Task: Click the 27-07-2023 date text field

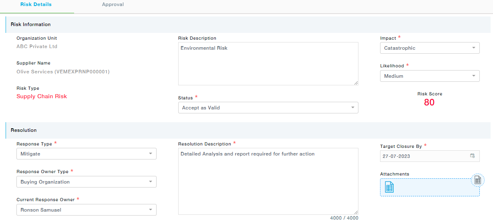Action: (x=424, y=156)
